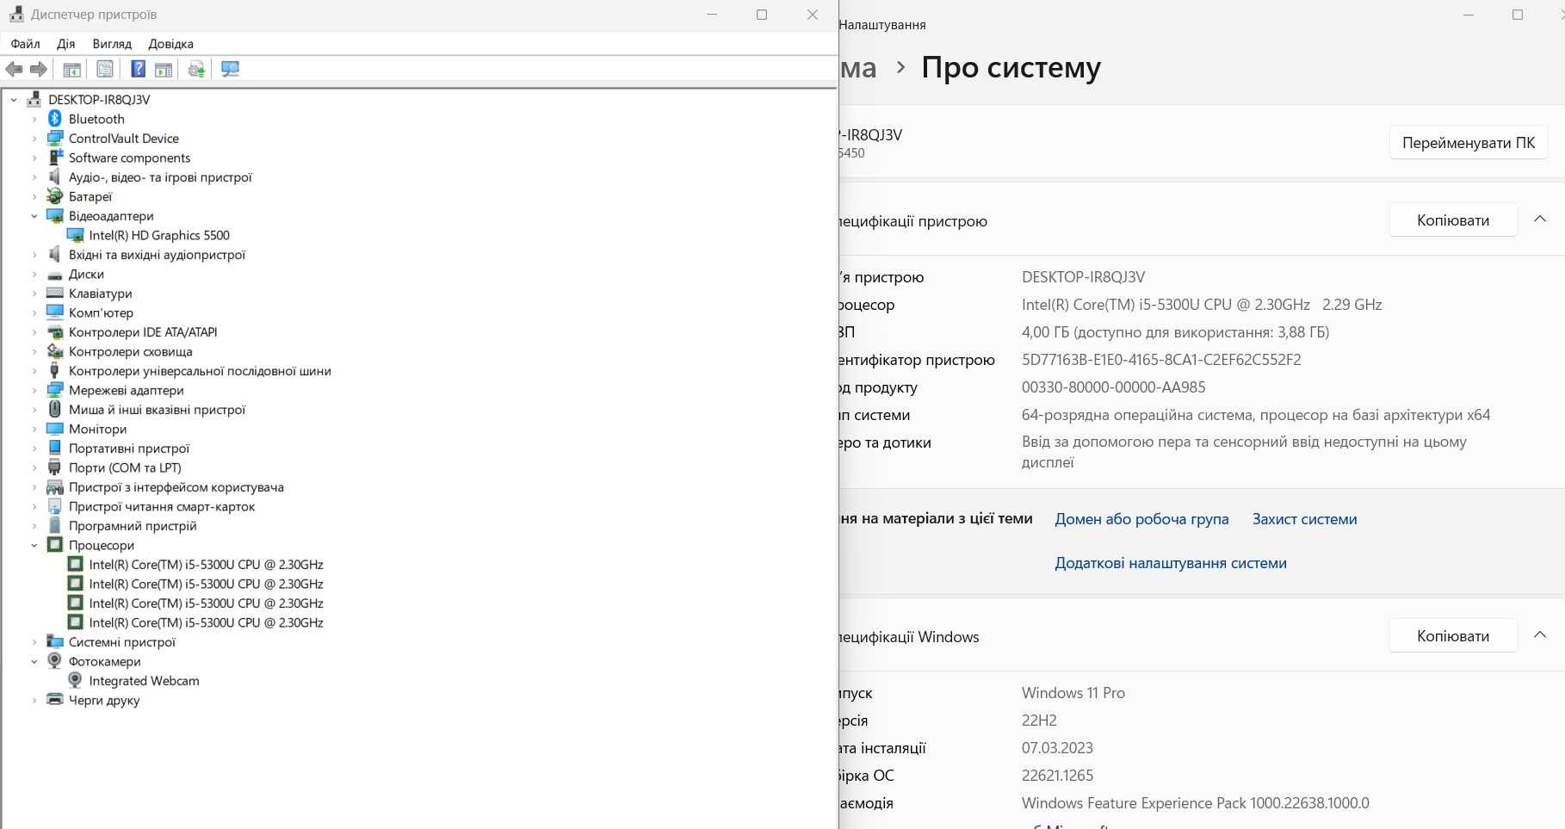Select Контролери IDE ATA/ATAPI row
The width and height of the screenshot is (1565, 829).
click(143, 332)
